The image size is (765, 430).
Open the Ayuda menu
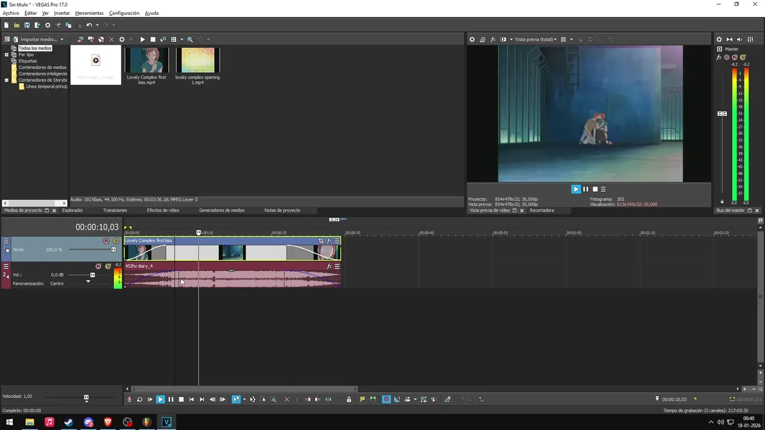152,13
